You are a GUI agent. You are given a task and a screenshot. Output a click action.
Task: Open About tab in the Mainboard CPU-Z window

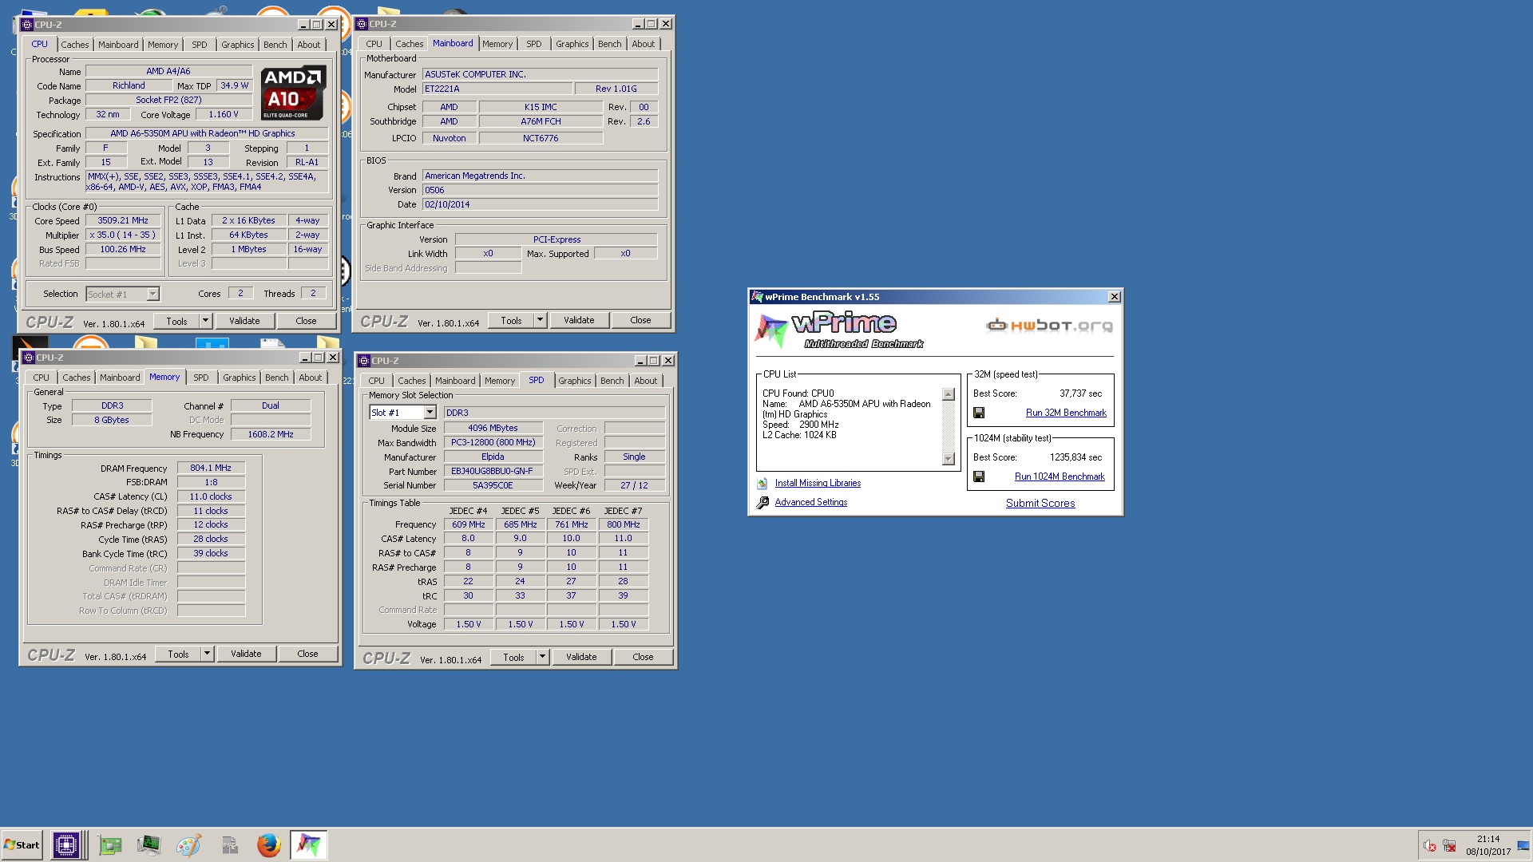coord(644,44)
